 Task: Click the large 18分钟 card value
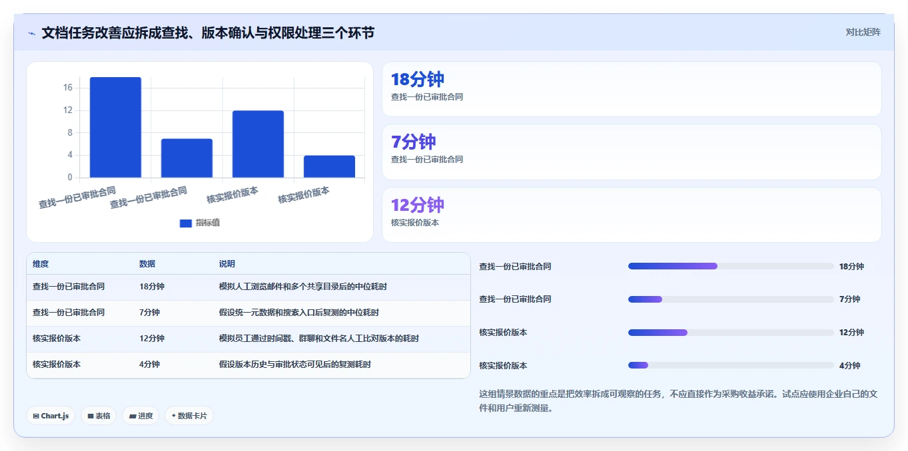click(417, 79)
